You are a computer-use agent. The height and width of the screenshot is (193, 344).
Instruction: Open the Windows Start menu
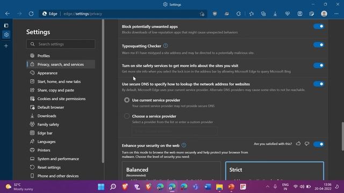pos(101,187)
